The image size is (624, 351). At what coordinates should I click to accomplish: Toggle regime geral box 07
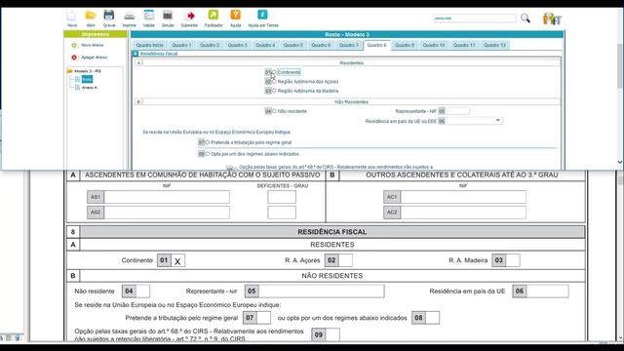pyautogui.click(x=264, y=318)
